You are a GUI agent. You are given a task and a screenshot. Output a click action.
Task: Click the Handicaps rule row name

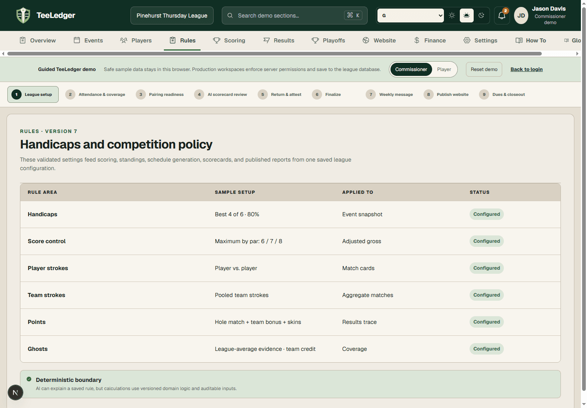tap(42, 214)
